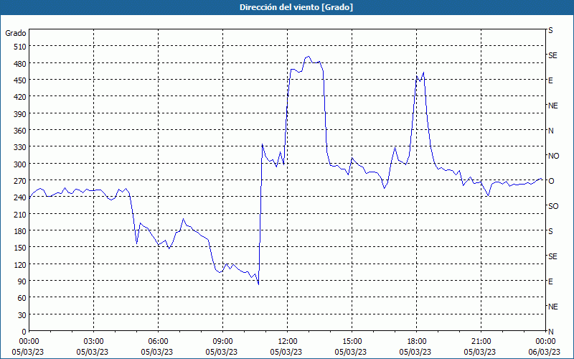Click the 12:00 time label
Image resolution: width=574 pixels, height=359 pixels.
(288, 342)
